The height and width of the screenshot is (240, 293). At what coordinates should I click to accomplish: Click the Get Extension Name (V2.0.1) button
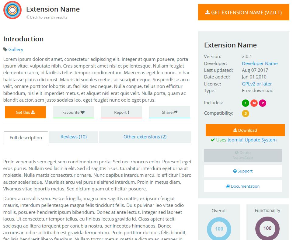243,12
